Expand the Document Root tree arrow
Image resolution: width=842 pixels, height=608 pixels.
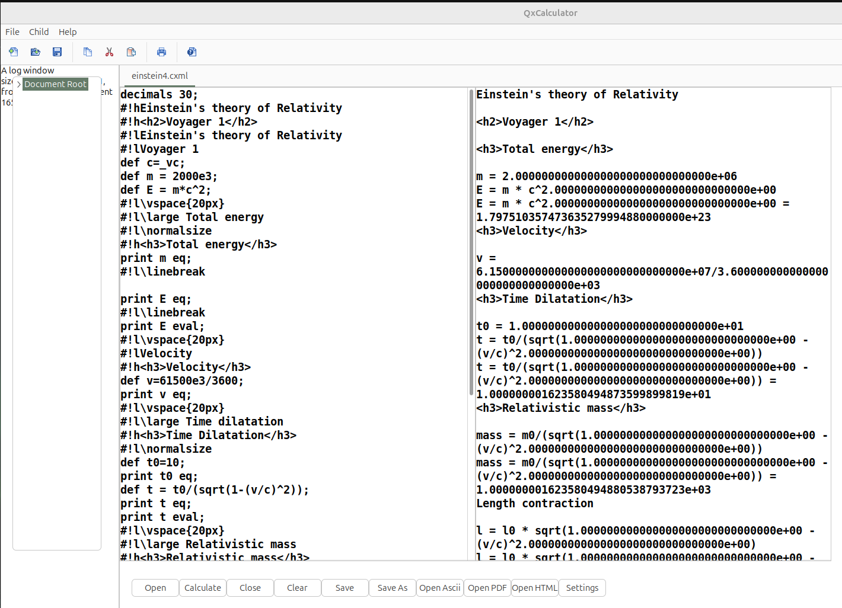[x=19, y=84]
